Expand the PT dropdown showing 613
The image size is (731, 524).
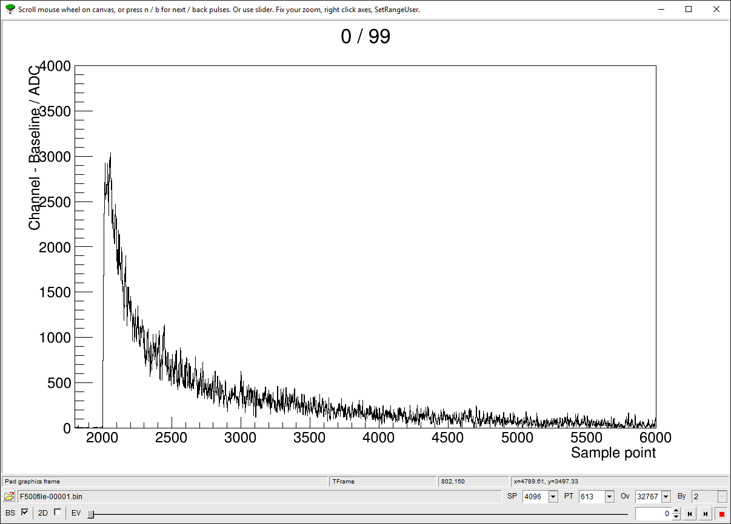tap(609, 497)
